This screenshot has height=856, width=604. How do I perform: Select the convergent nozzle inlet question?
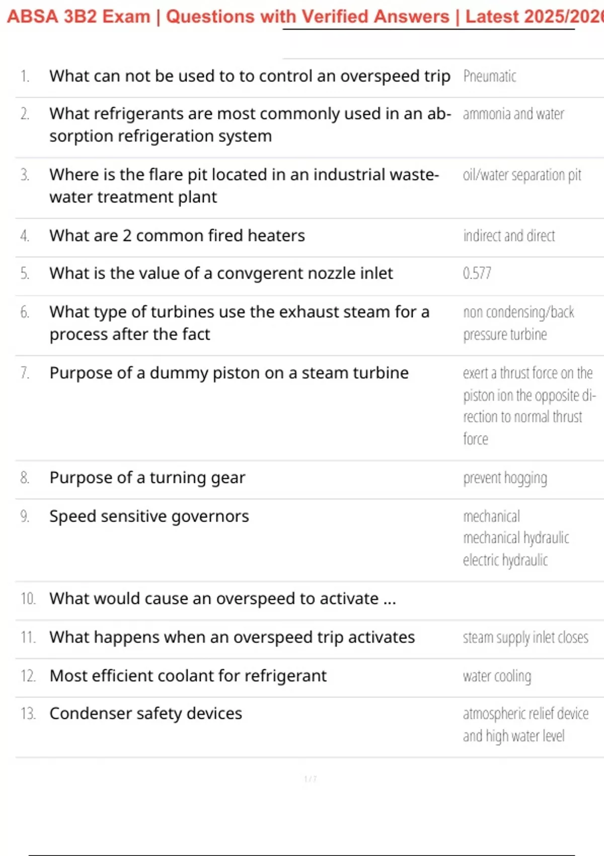(x=221, y=273)
